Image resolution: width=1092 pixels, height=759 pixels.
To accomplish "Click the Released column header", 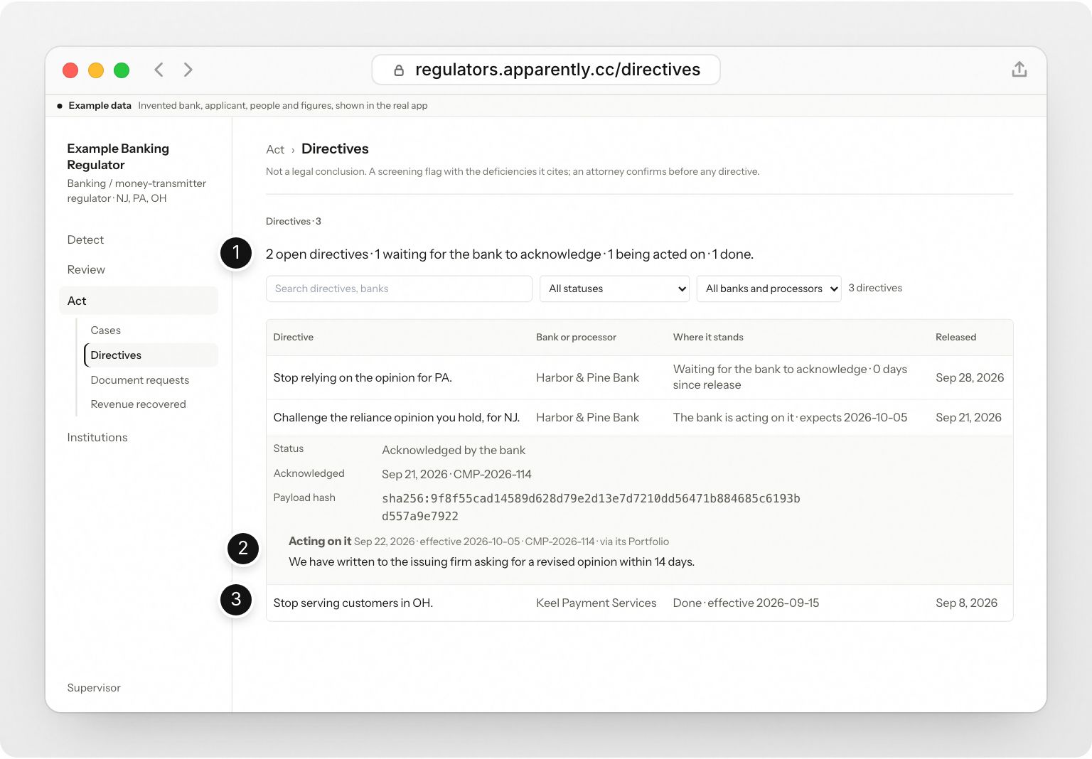I will click(x=955, y=338).
